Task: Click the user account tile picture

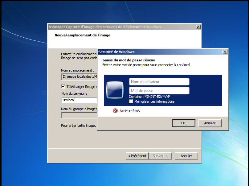Action: coord(115,90)
